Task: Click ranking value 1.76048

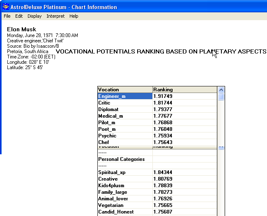Action: (x=163, y=129)
